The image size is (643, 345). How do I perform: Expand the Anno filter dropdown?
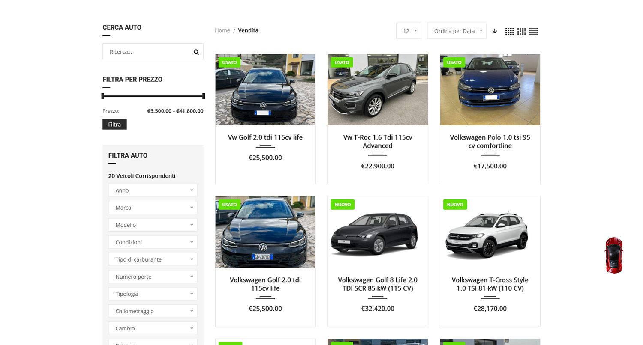click(x=153, y=190)
